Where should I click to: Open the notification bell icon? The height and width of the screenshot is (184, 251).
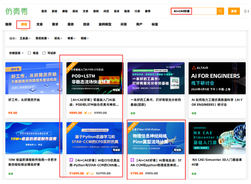point(245,11)
